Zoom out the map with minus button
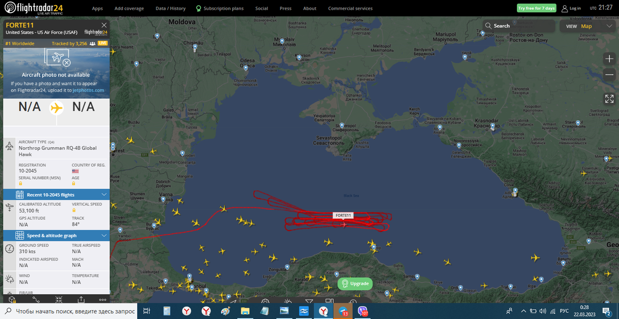The height and width of the screenshot is (319, 619). 609,75
